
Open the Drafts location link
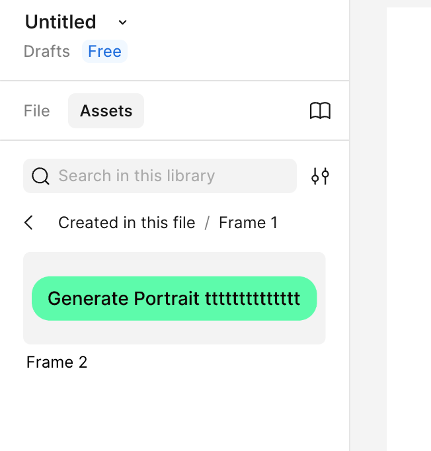tap(46, 52)
